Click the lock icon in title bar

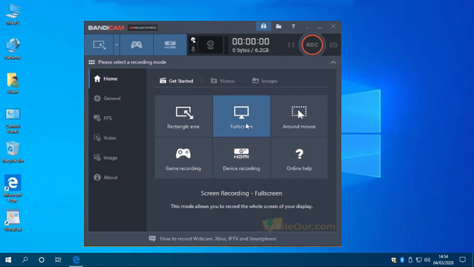pos(264,27)
